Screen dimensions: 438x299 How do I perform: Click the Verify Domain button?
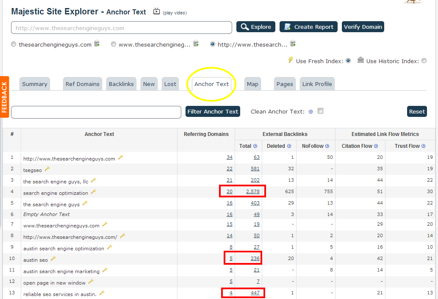point(363,27)
